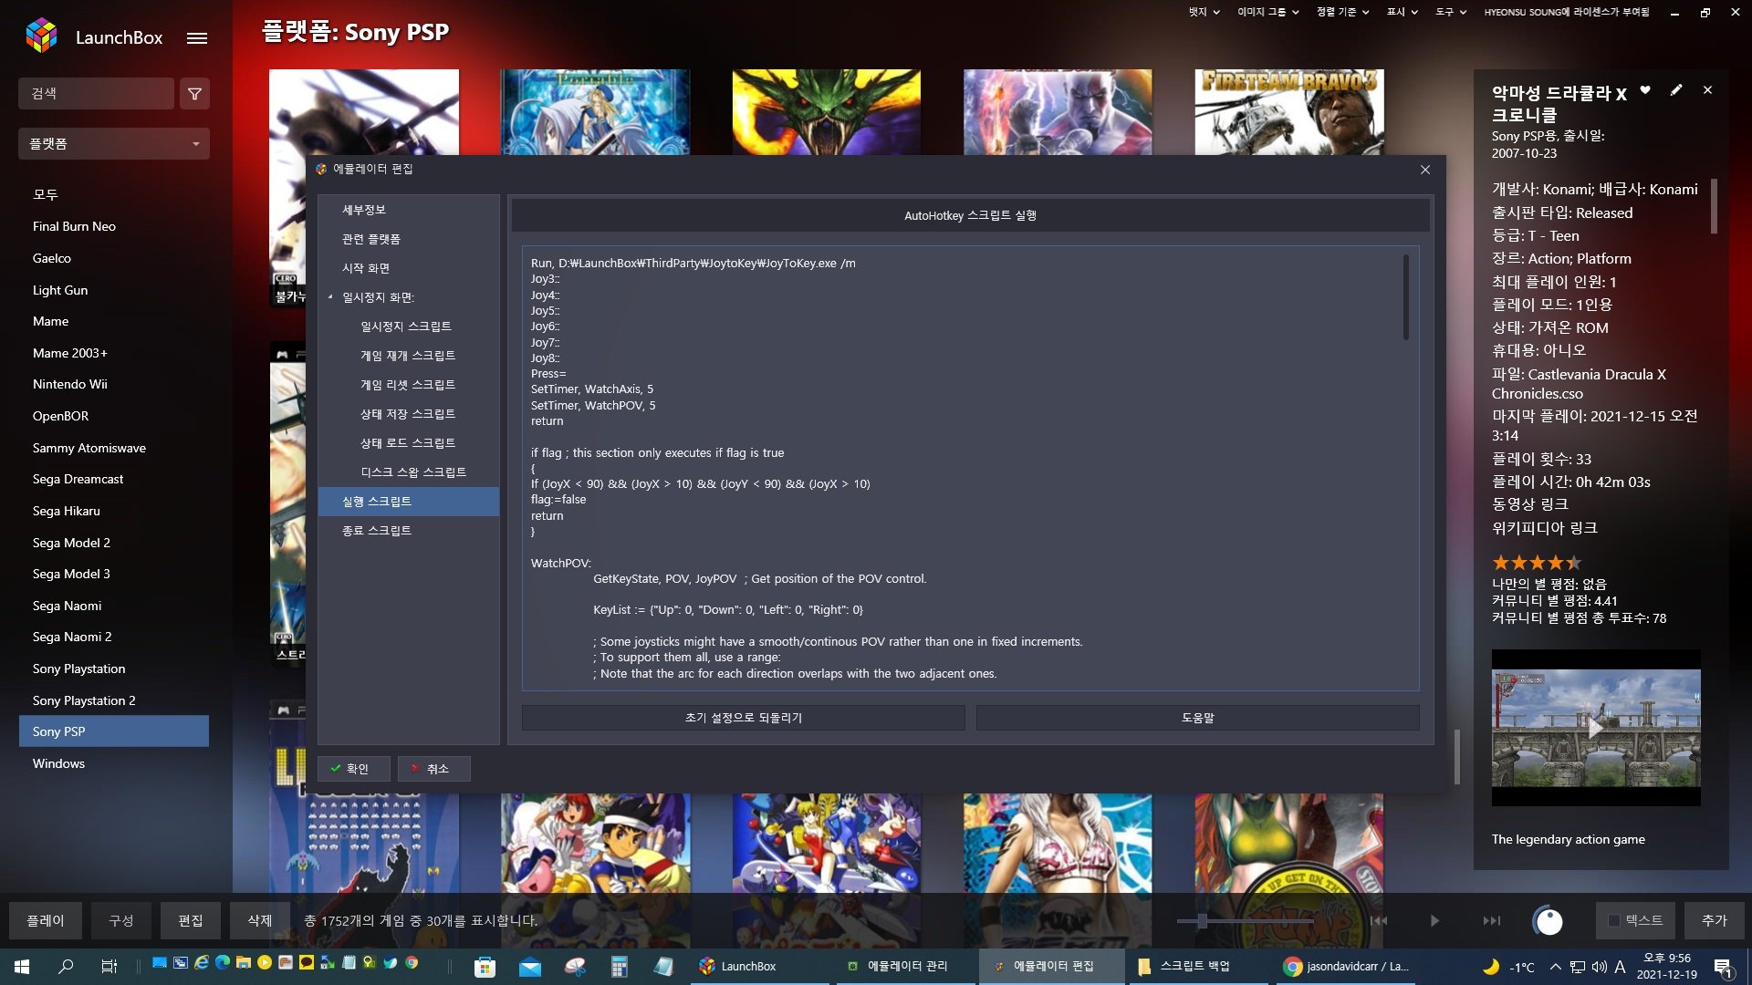Open the 표시 dropdown menu

(1402, 12)
